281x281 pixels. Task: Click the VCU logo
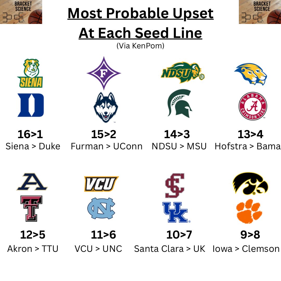click(x=101, y=184)
